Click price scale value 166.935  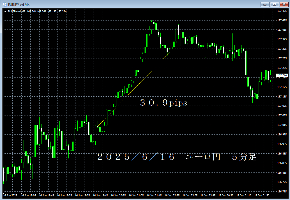click(282, 144)
